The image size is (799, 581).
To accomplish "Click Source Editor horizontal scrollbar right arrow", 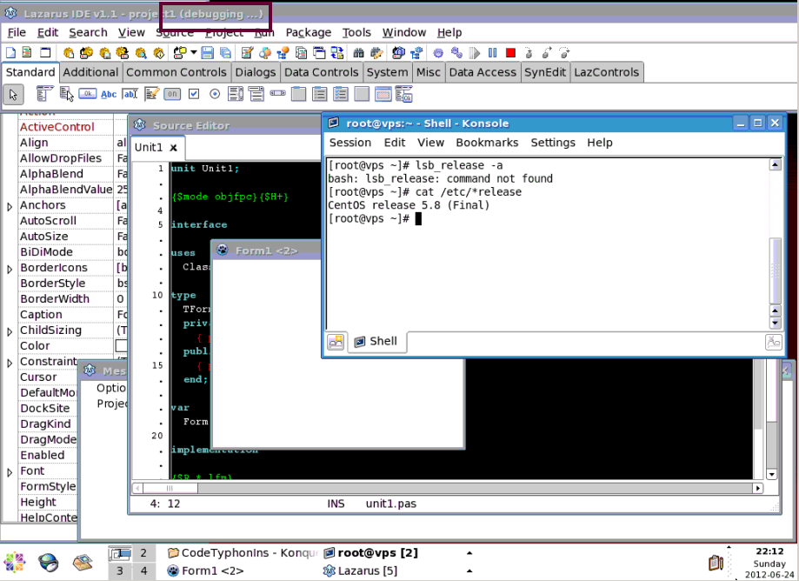I will pos(758,488).
